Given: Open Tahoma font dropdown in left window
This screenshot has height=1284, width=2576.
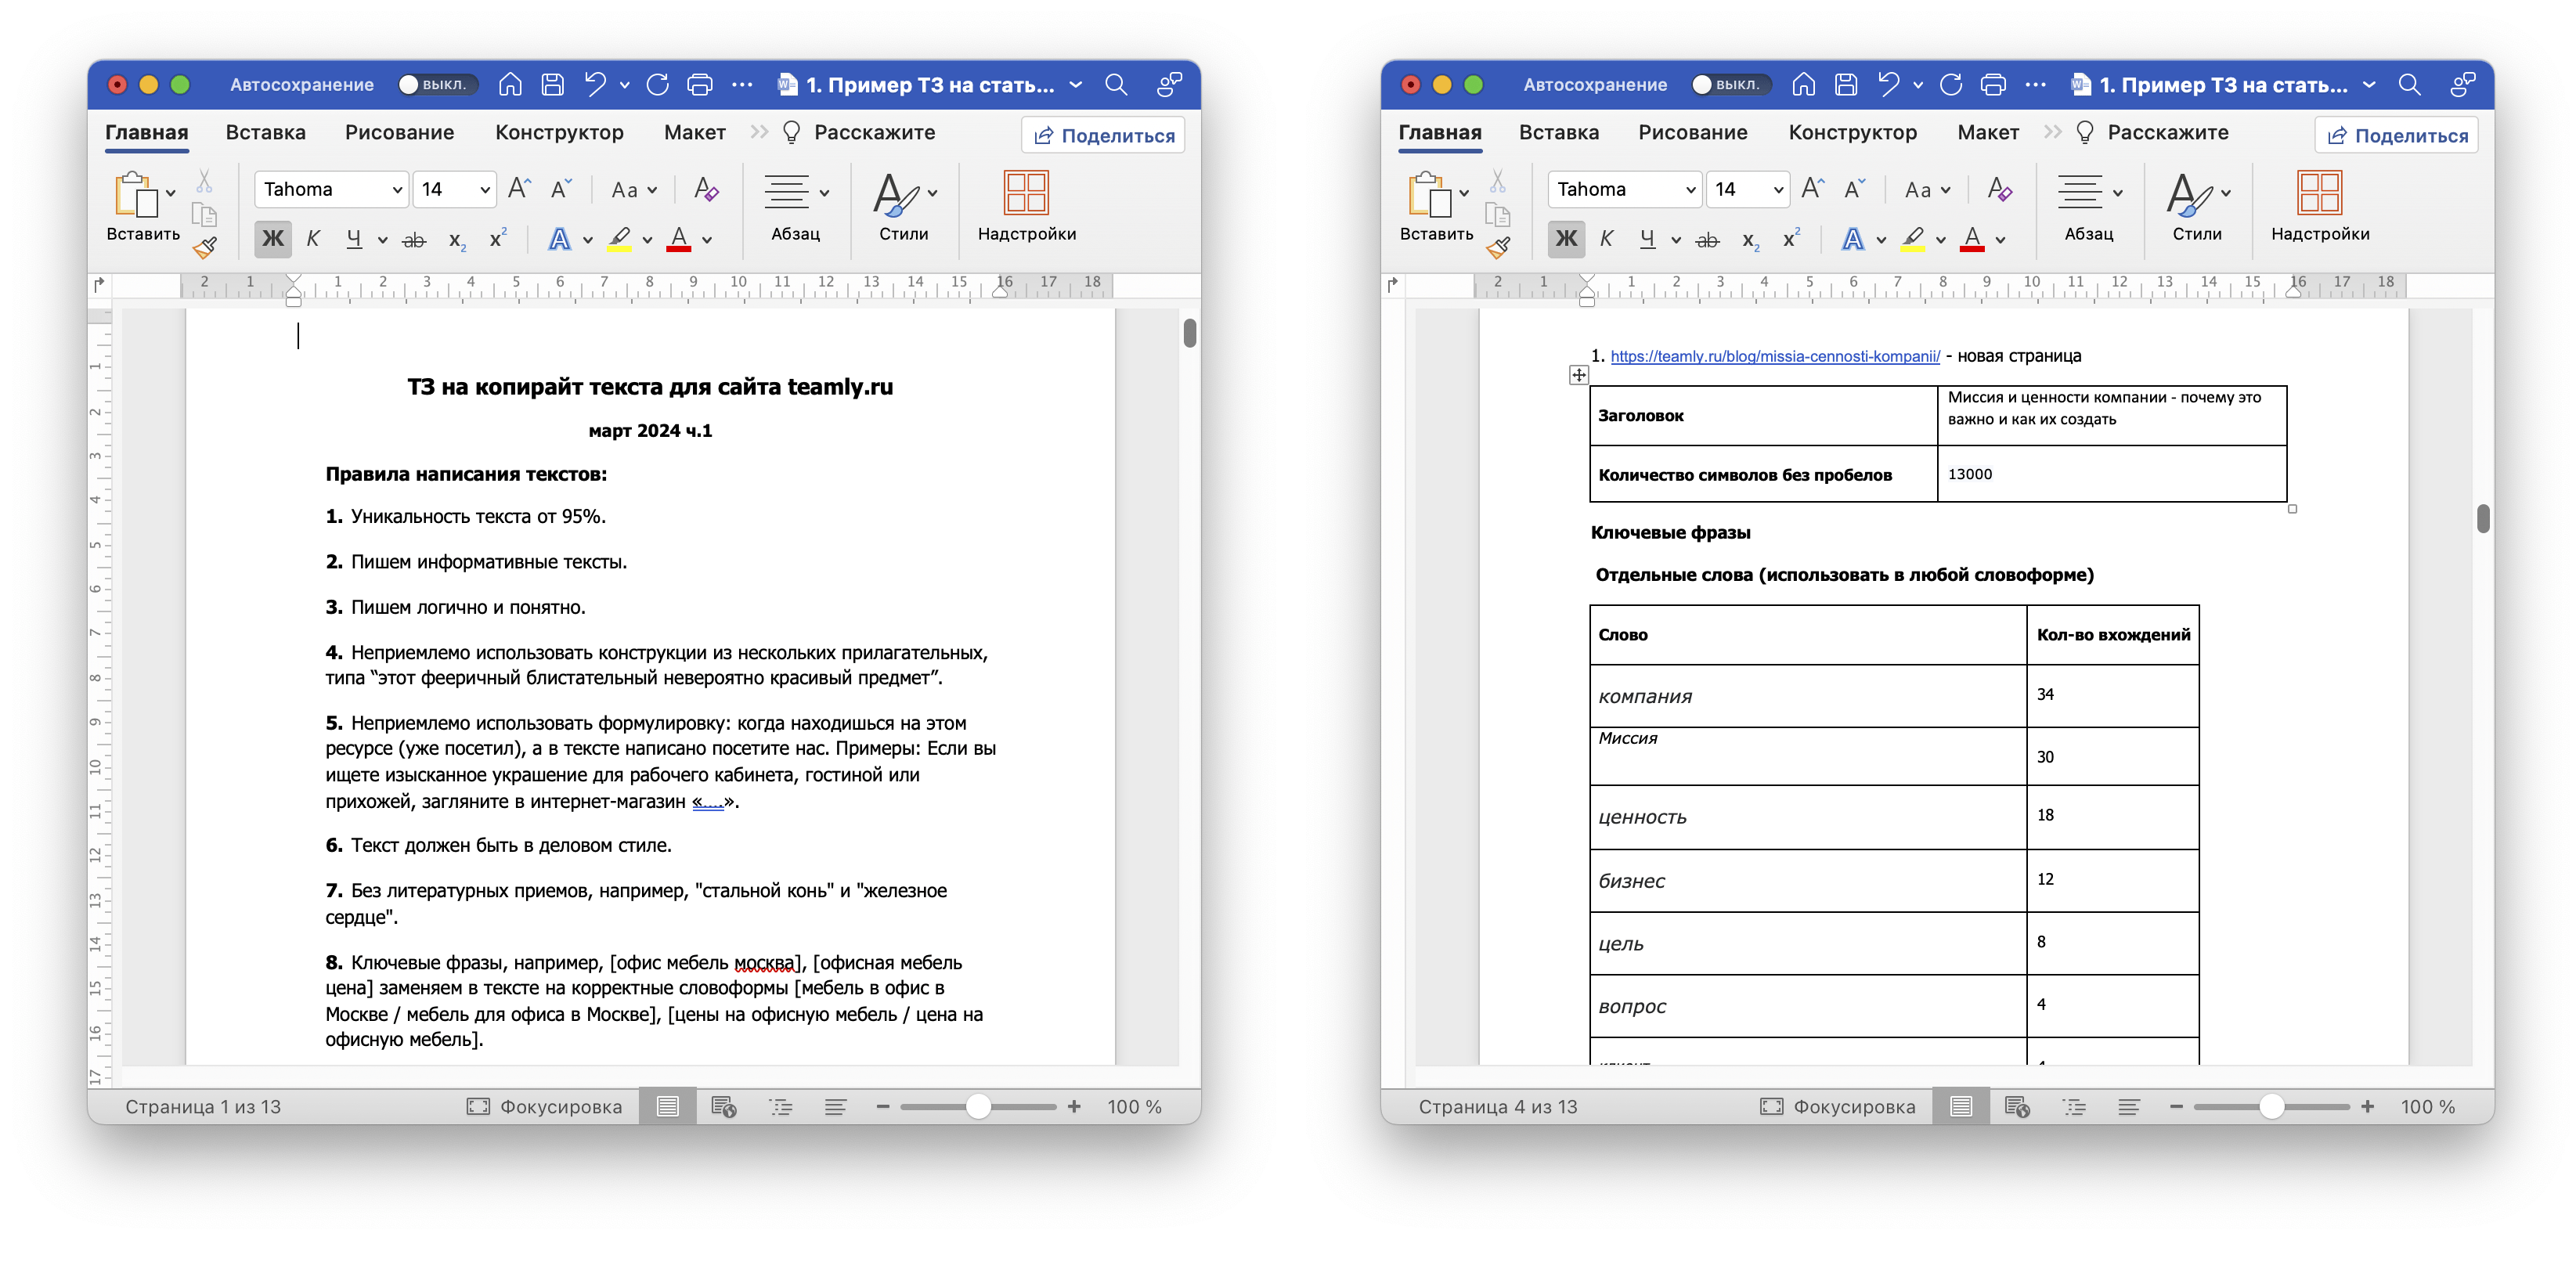Looking at the screenshot, I should (x=397, y=189).
